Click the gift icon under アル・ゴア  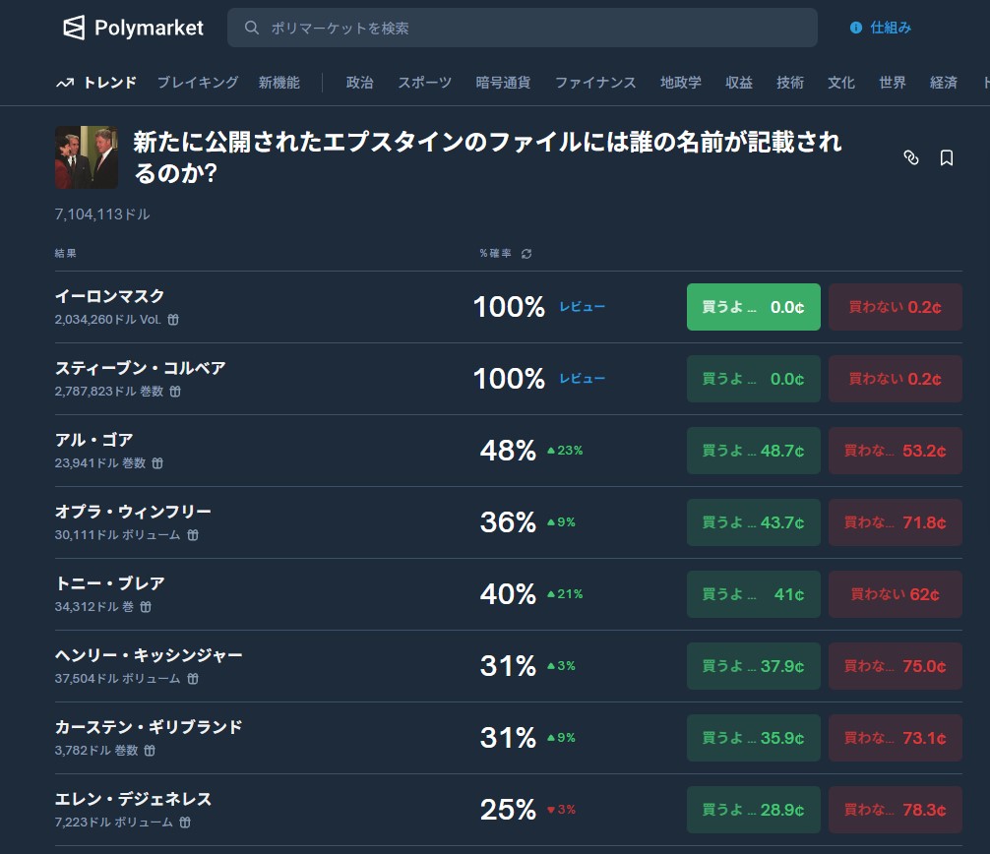(x=157, y=463)
